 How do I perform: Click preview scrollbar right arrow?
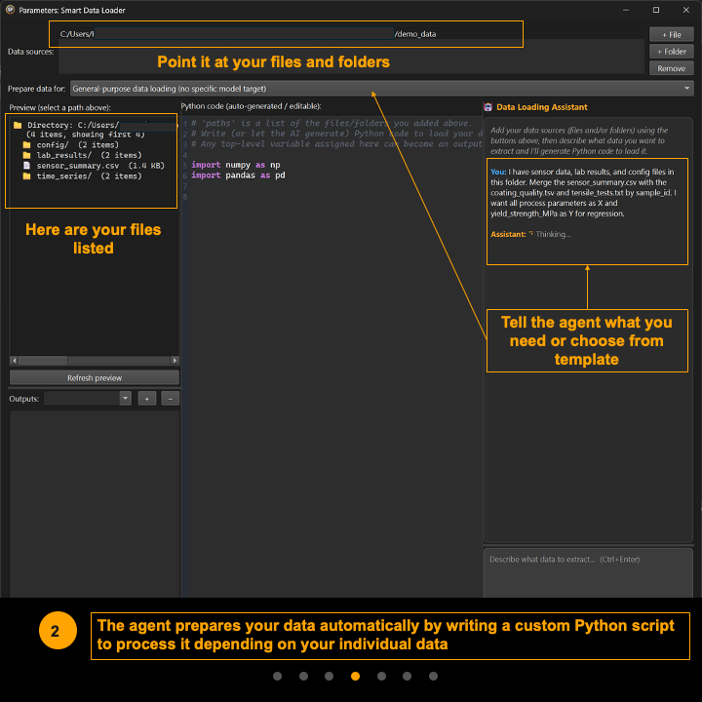tap(175, 361)
